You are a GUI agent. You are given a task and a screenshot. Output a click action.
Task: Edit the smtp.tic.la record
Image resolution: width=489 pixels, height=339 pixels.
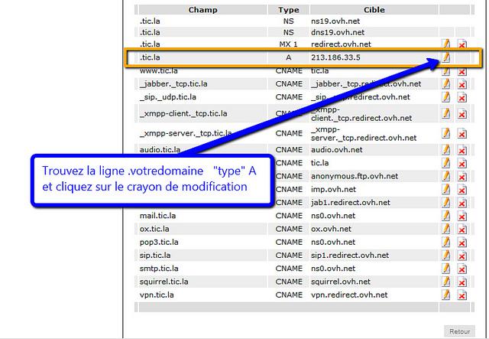click(446, 269)
